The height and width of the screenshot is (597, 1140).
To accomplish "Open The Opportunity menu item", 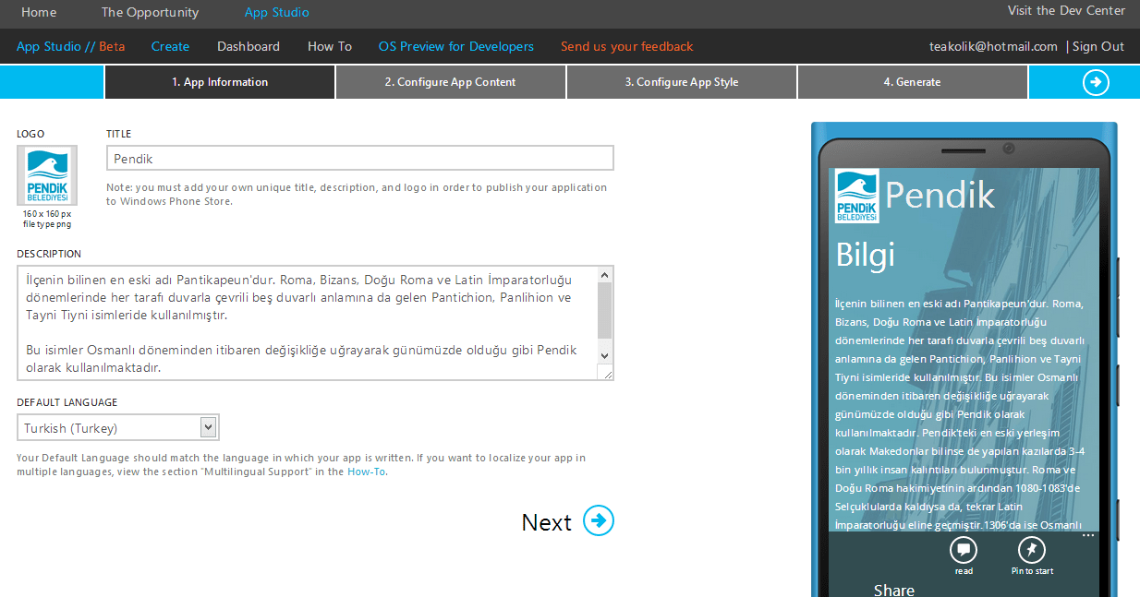I will pos(150,12).
